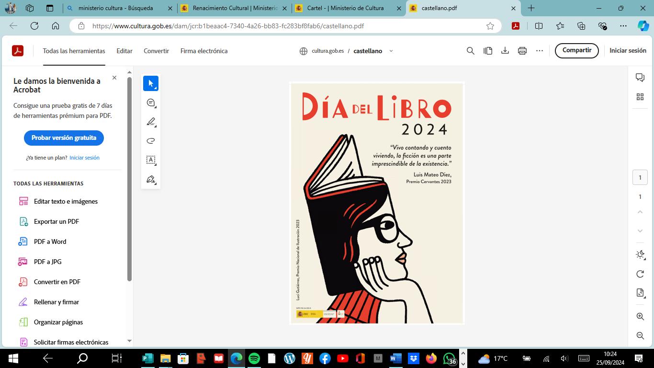Click Iniciar sesión in the header
Viewport: 654px width, 368px height.
[628, 50]
